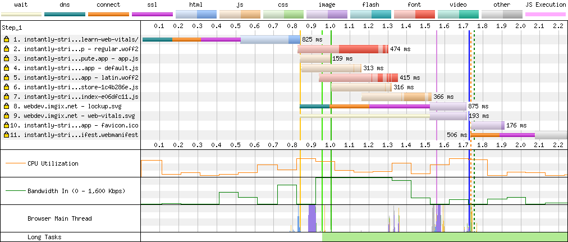Select request 5 latin.woff2 label
This screenshot has height=242, width=568.
click(x=76, y=77)
